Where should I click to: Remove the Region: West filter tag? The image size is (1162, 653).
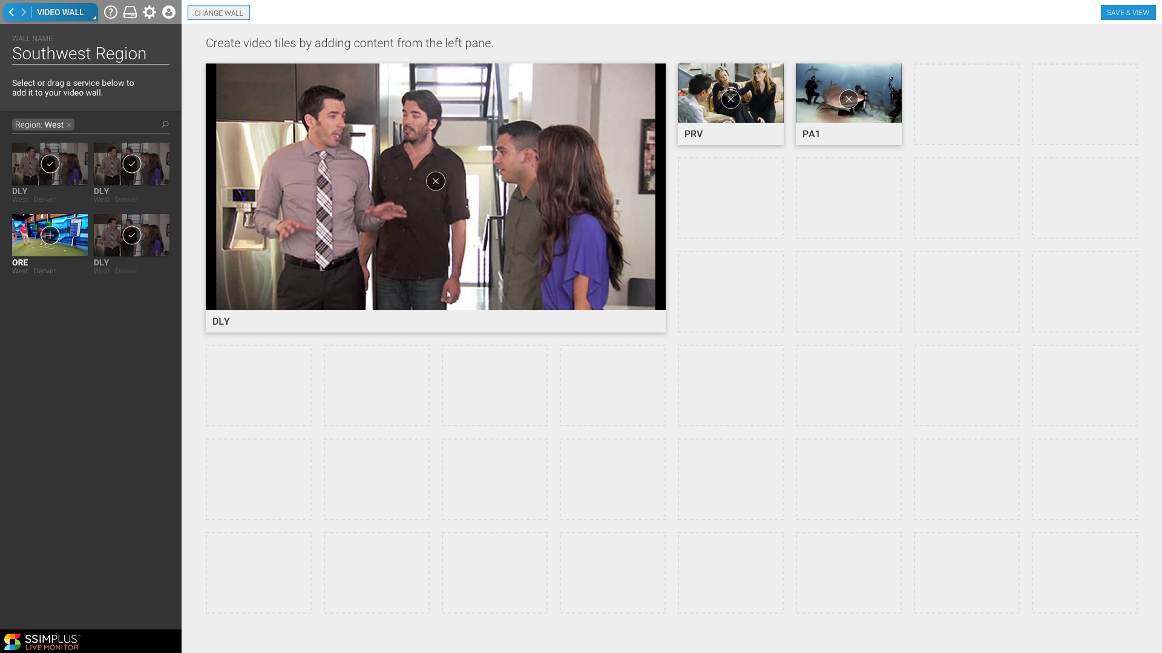[x=70, y=125]
